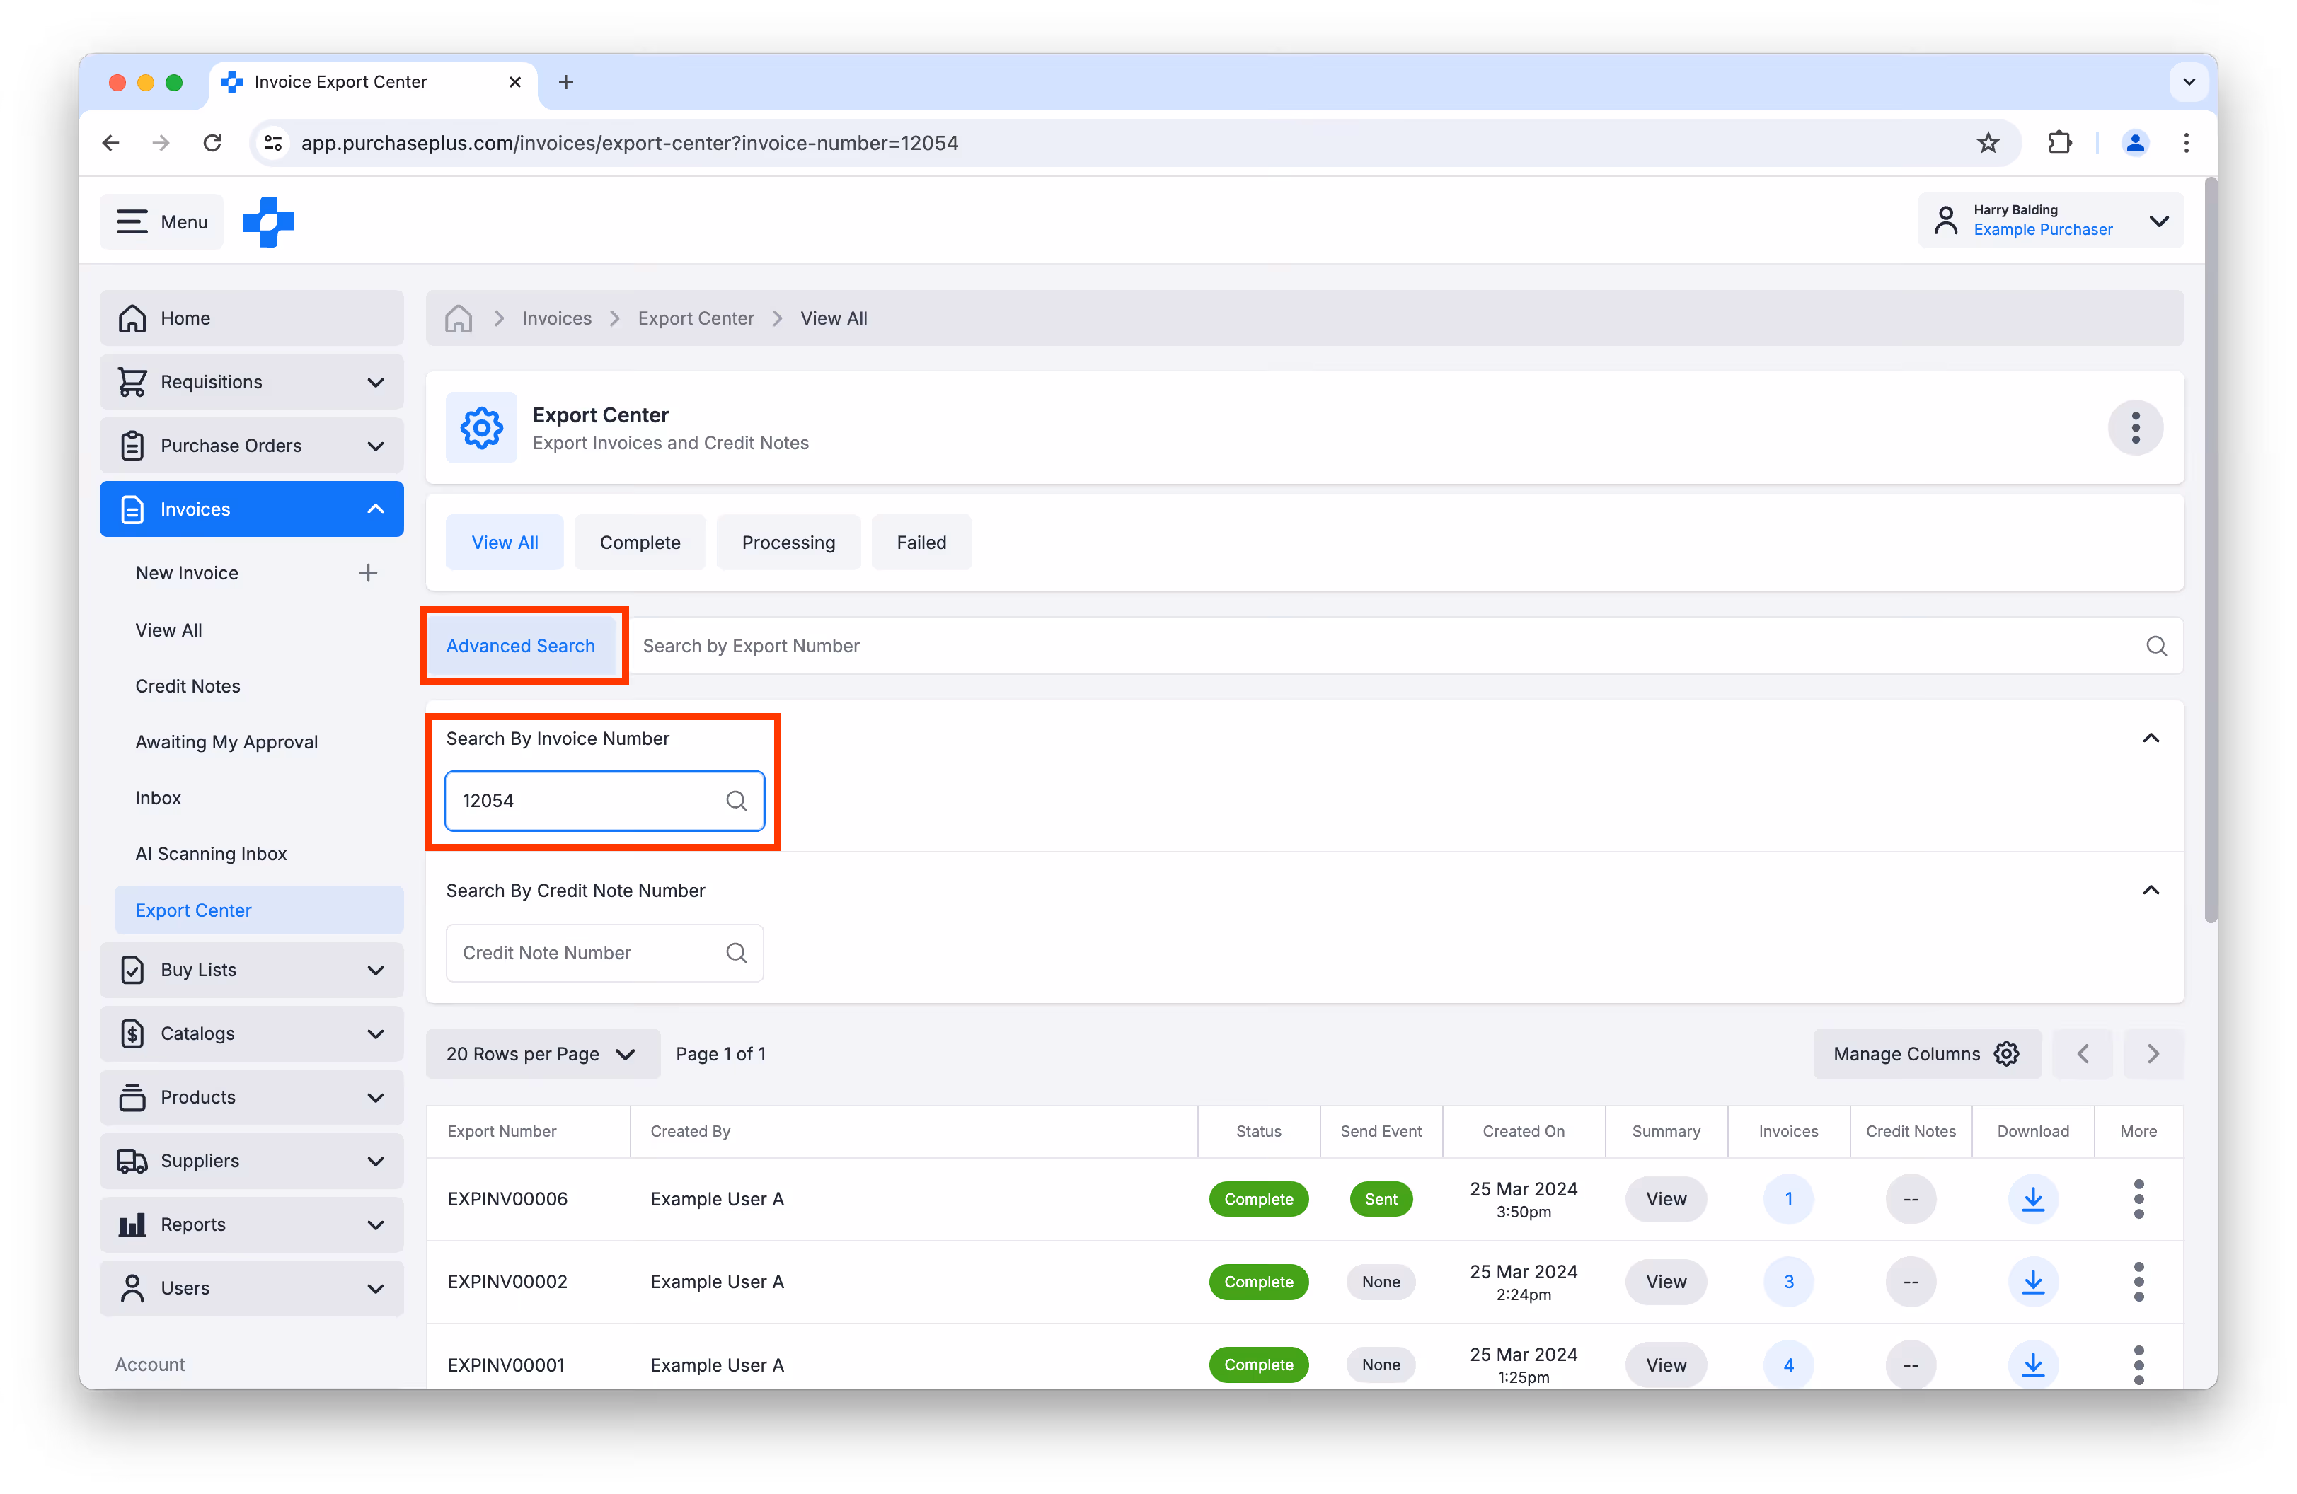This screenshot has width=2297, height=1494.
Task: Click Advanced Search button
Action: tap(520, 647)
